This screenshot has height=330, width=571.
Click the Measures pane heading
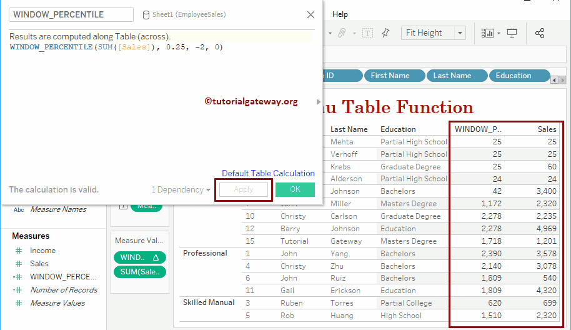click(x=31, y=236)
